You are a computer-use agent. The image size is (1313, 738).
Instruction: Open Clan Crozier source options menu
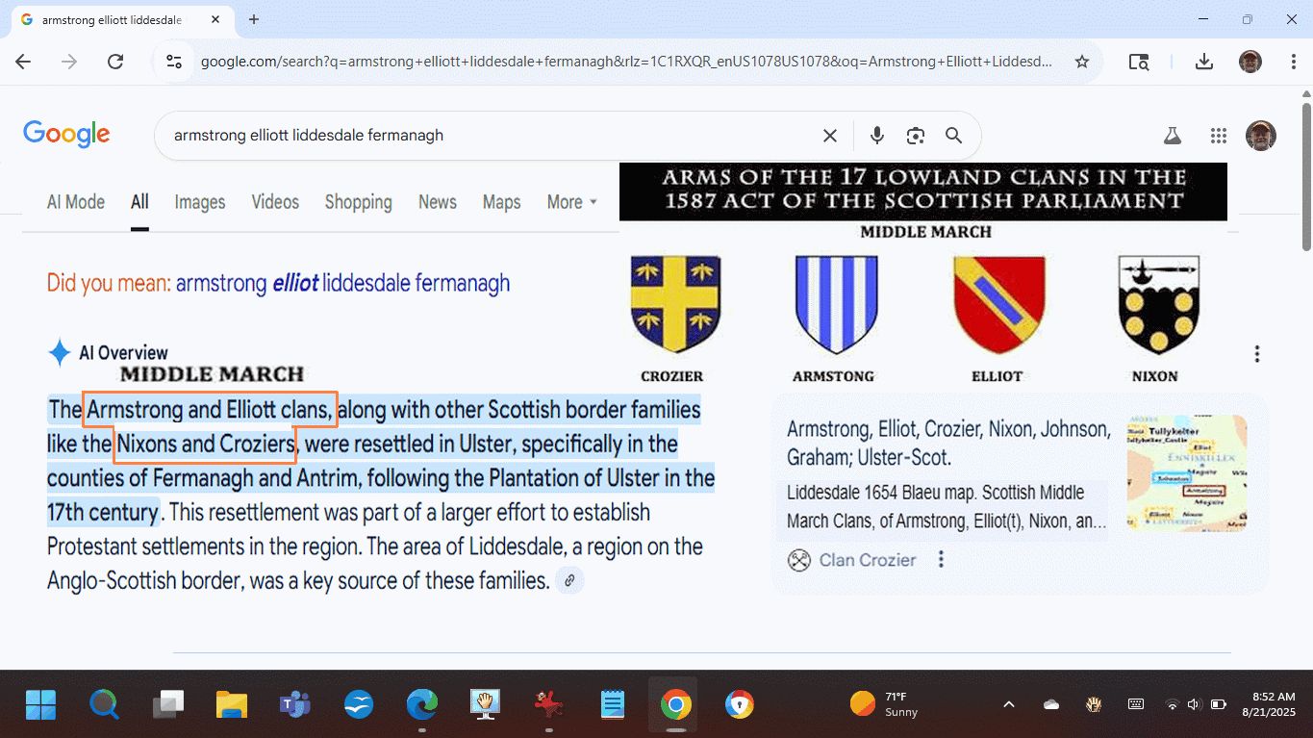click(x=941, y=560)
